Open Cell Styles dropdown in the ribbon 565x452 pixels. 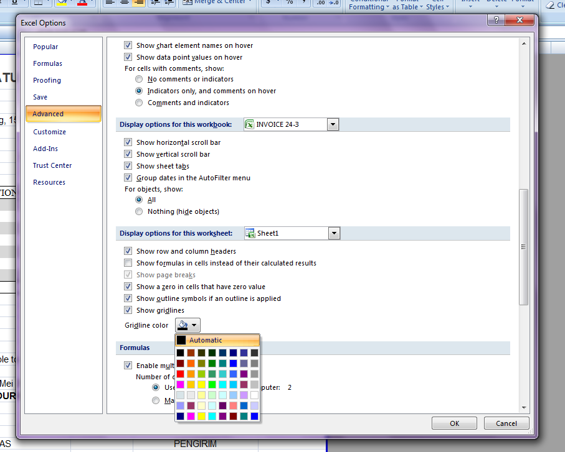[437, 5]
